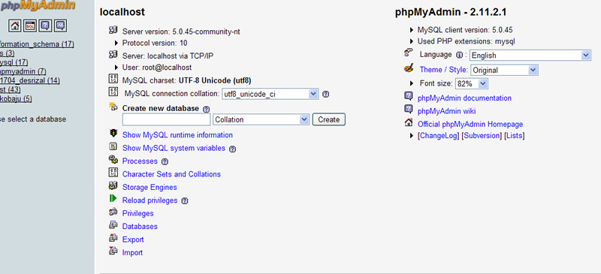Select phpmyadmin (7) database in sidebar

coord(23,71)
